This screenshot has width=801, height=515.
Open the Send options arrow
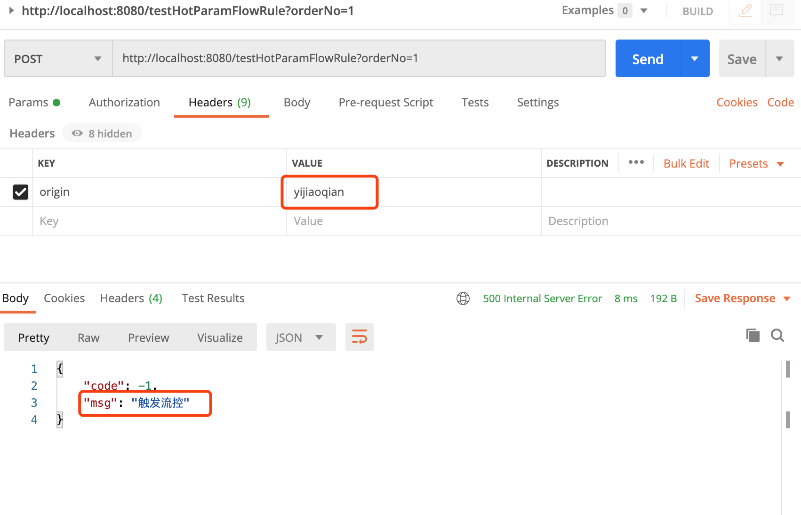(695, 59)
